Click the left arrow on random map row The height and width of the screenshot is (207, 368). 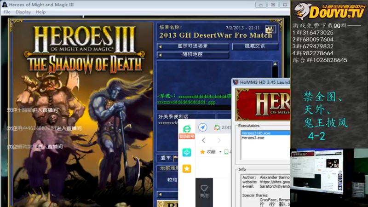click(160, 55)
